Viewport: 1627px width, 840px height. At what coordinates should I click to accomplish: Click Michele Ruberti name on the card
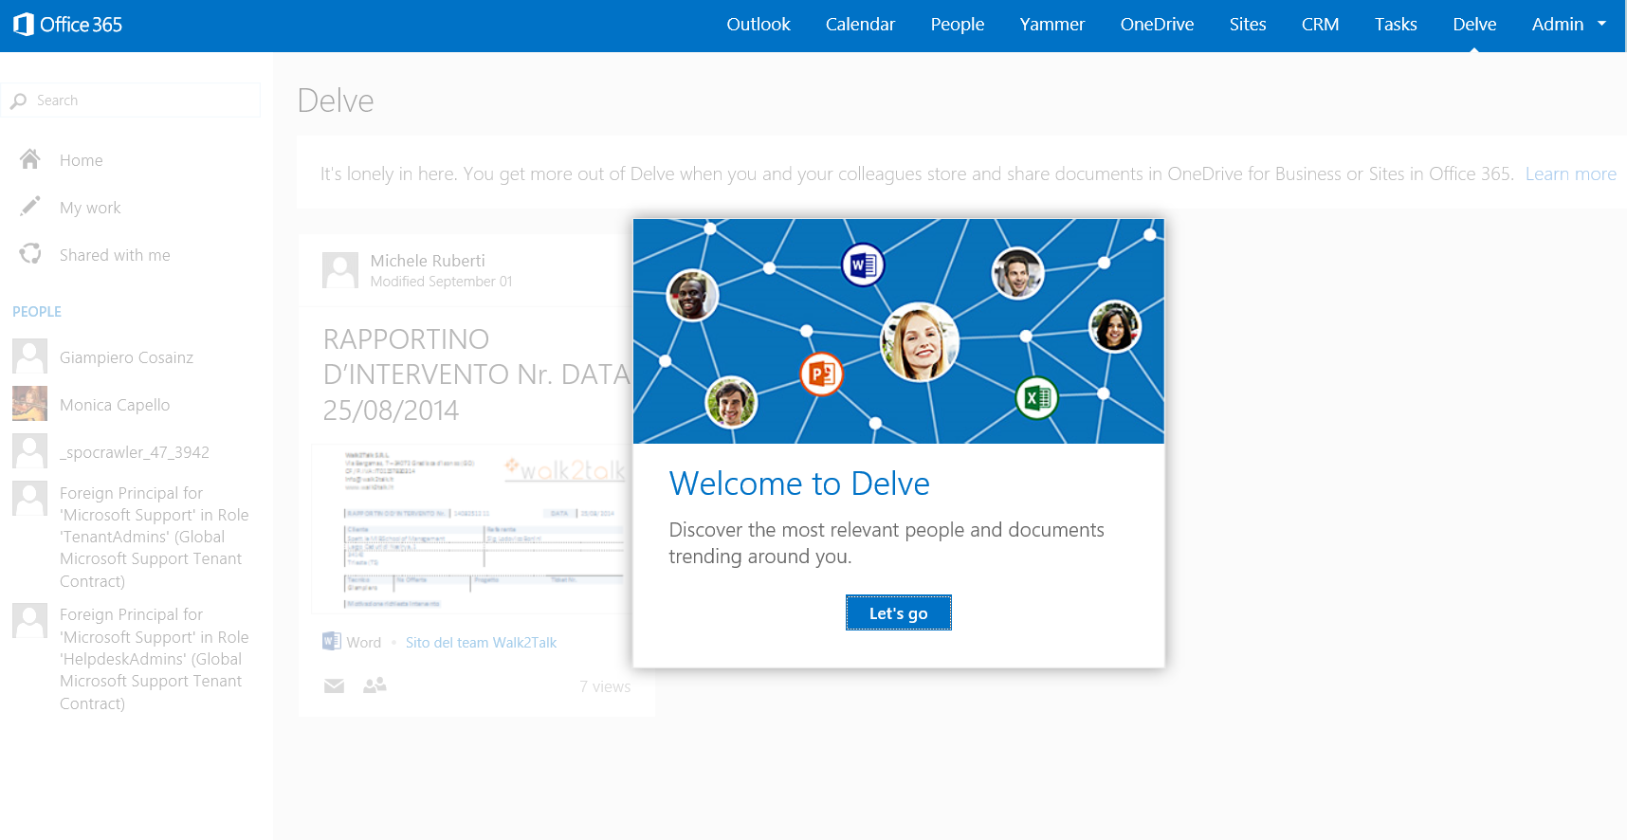click(x=428, y=261)
